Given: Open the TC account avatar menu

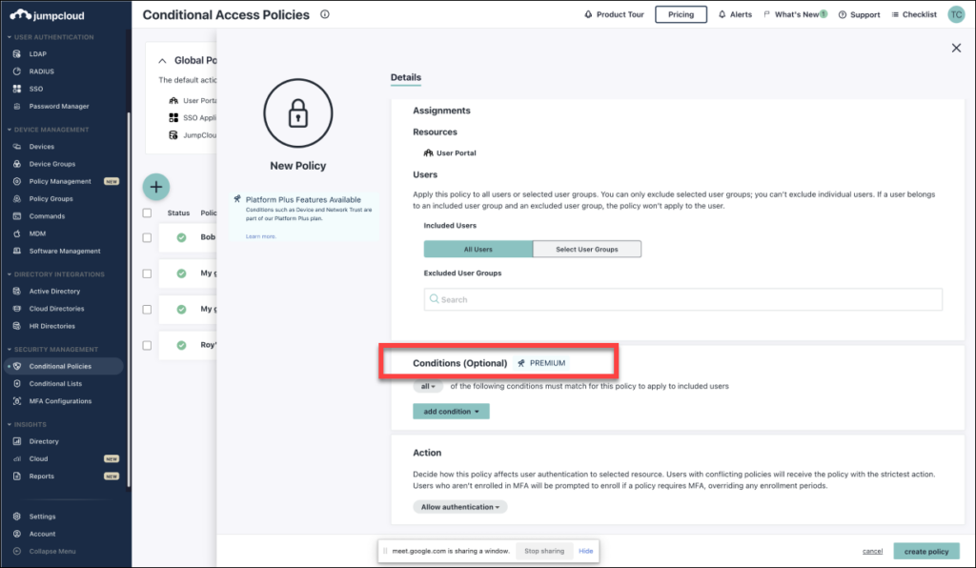Looking at the screenshot, I should (956, 14).
